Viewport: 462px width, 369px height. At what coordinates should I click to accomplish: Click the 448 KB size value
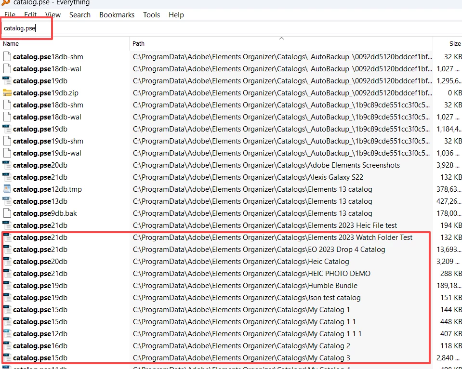451,322
